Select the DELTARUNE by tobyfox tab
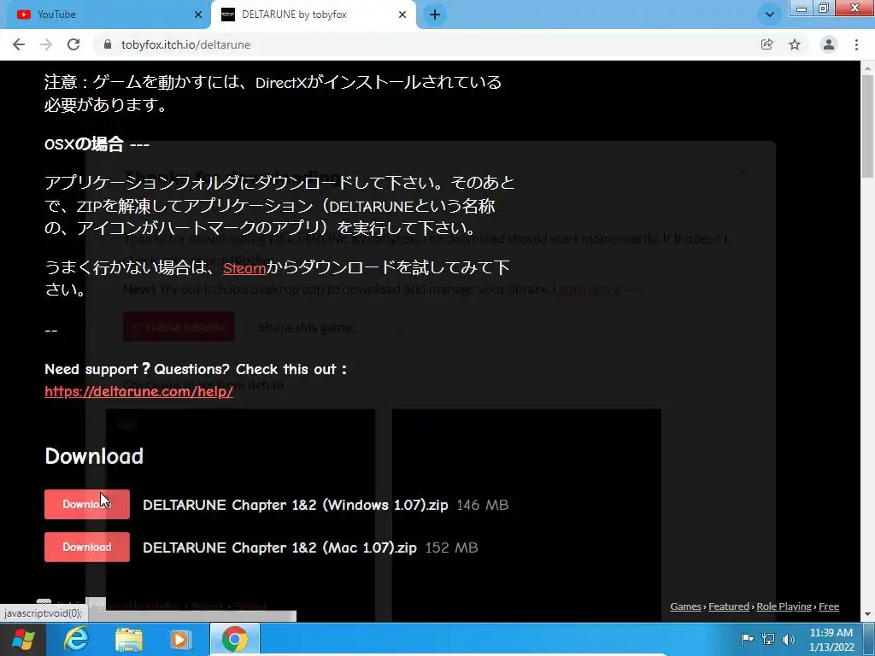875x656 pixels. click(313, 15)
